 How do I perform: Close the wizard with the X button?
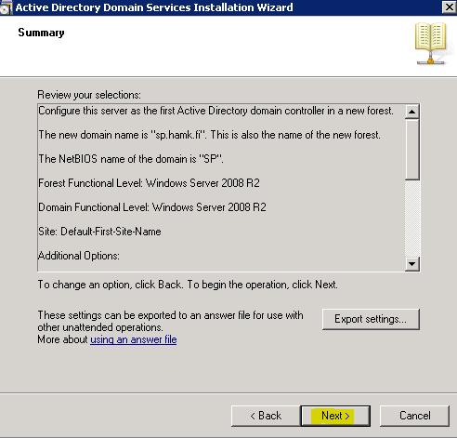click(449, 7)
